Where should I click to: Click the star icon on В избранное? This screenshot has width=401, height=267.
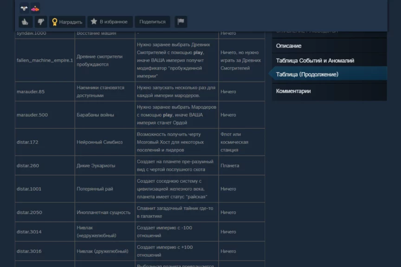pos(94,22)
